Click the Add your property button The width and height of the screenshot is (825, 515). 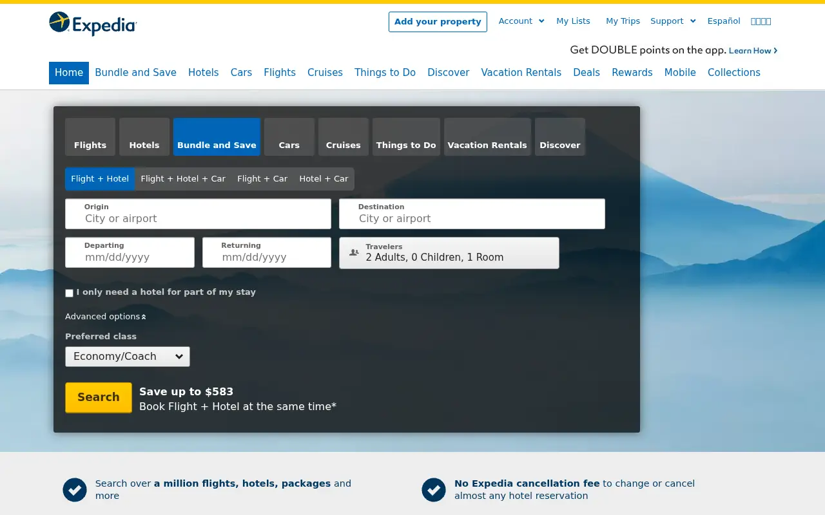coord(438,21)
